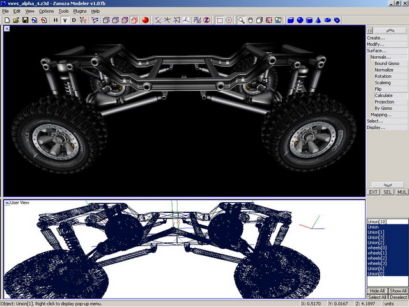Open the Plugins menu
This screenshot has height=307, width=409.
point(79,11)
